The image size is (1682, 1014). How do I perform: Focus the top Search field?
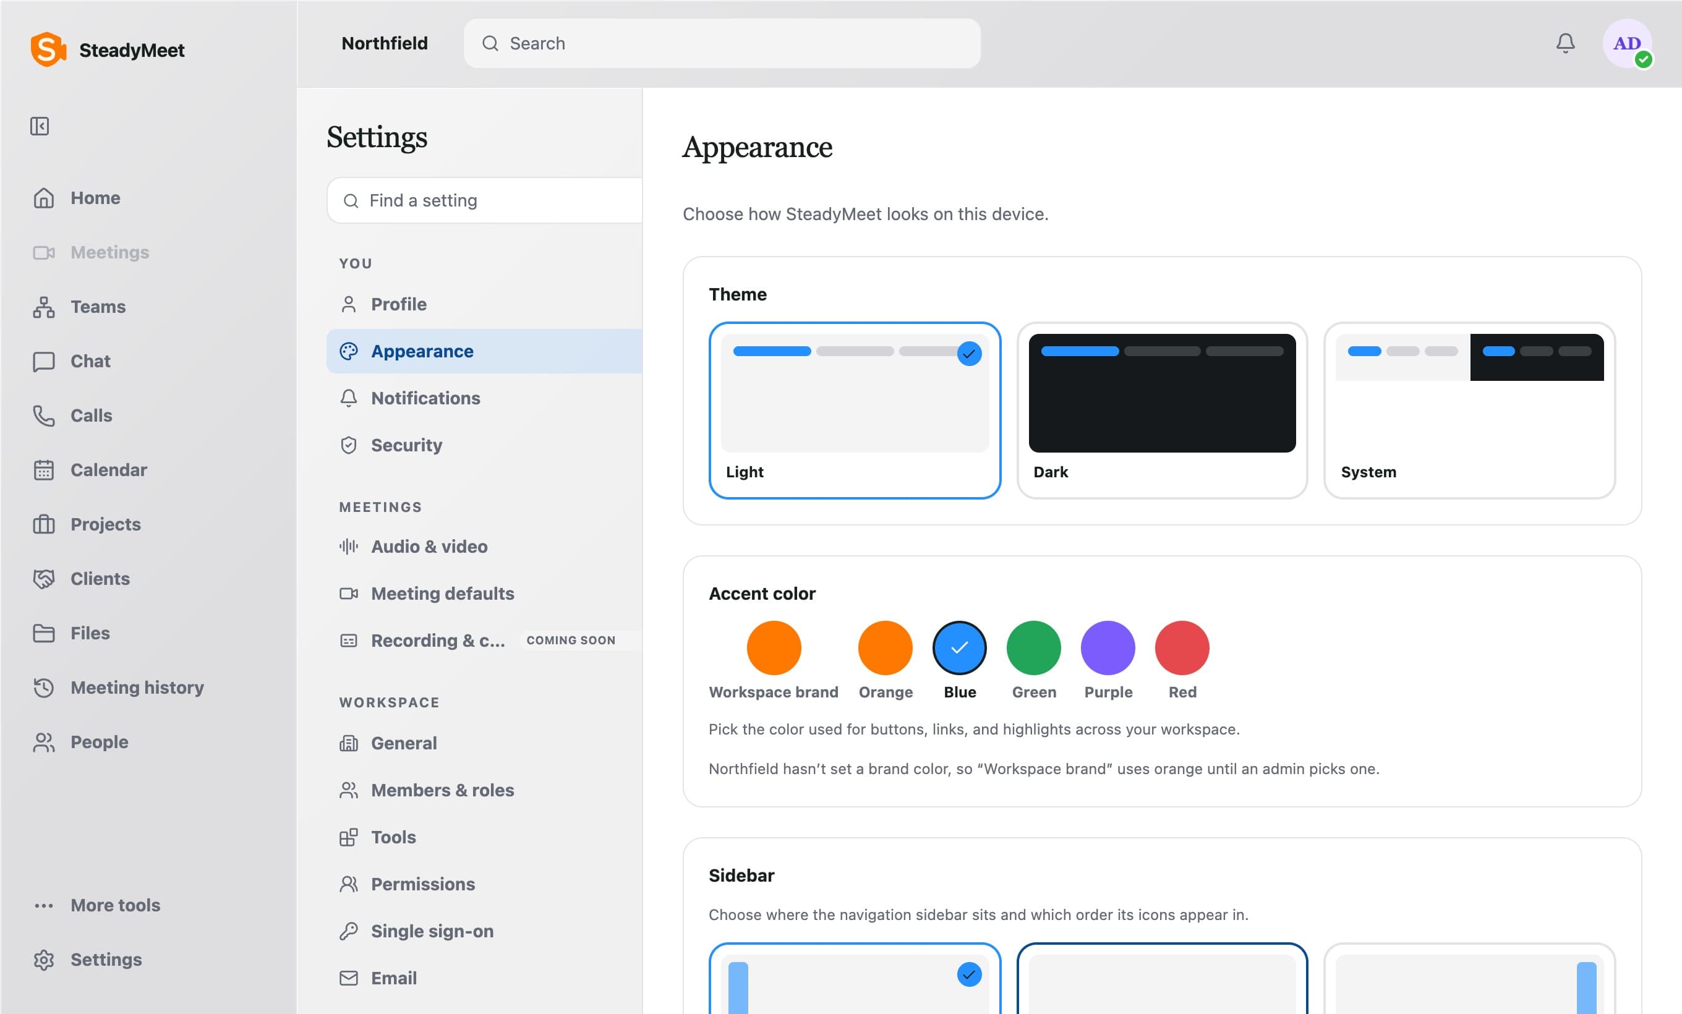coord(722,44)
